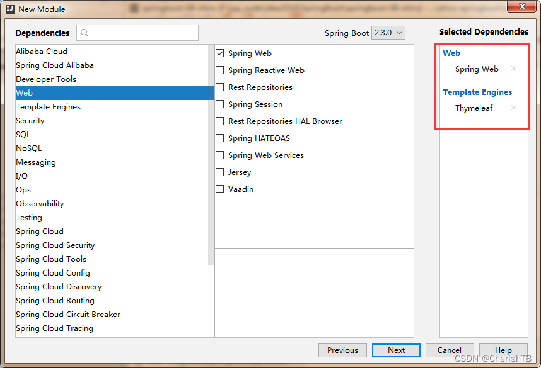Image resolution: width=541 pixels, height=368 pixels.
Task: Click the search magnifier icon in Dependencies field
Action: click(84, 33)
